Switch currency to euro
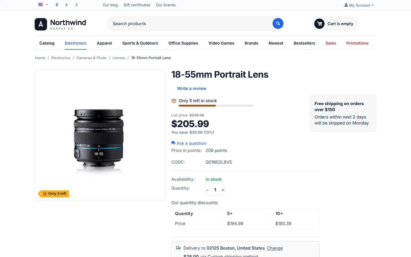 (67, 5)
